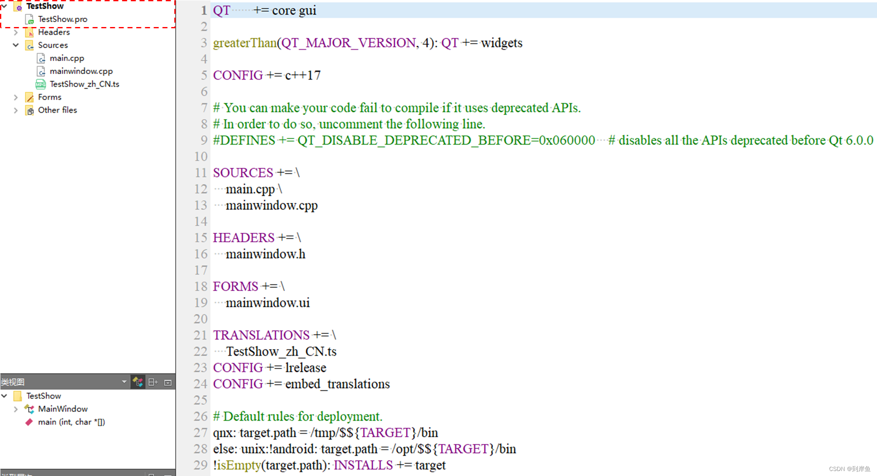Viewport: 877px width, 476px height.
Task: Click the C++ folder icon beside Sources
Action: [30, 45]
